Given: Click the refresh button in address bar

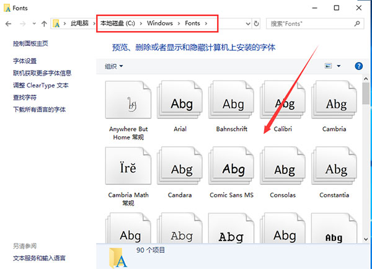Looking at the screenshot, I should coord(256,24).
